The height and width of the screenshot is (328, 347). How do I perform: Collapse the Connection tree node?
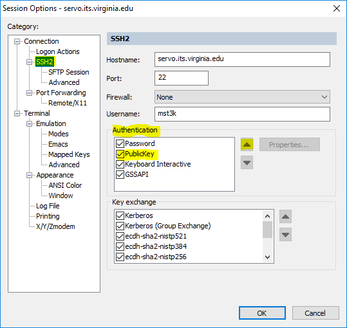(17, 41)
